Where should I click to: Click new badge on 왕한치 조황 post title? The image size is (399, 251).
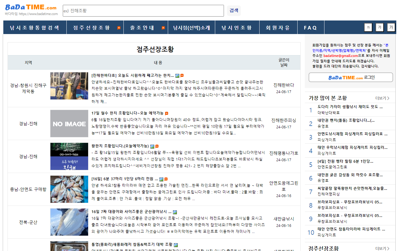pos(157,146)
